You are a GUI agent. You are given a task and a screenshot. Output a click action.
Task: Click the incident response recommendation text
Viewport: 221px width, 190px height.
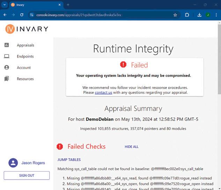tap(135, 88)
